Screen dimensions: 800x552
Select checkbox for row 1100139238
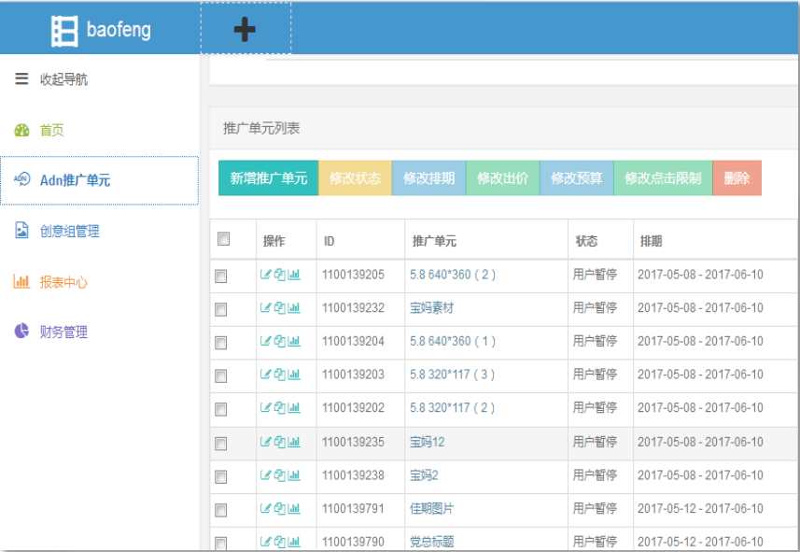[x=221, y=476]
